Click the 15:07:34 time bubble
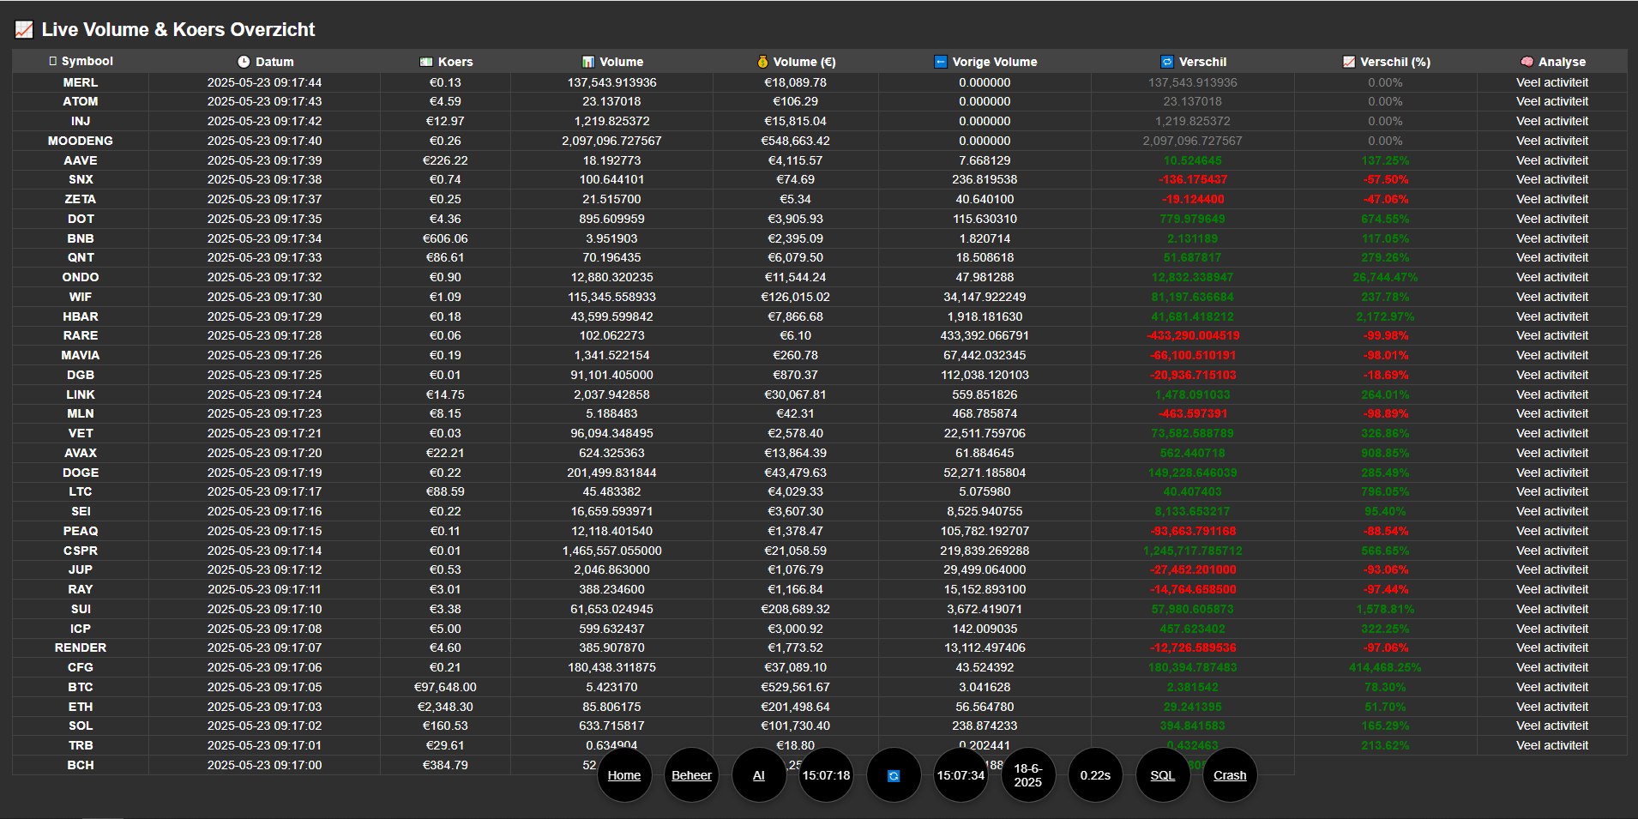 point(961,775)
